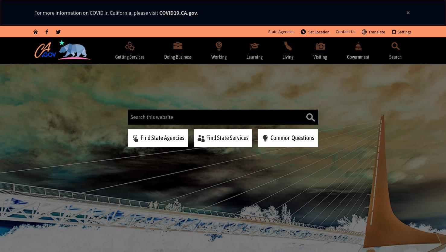446x252 pixels.
Task: Click the Find State Agencies button
Action: [158, 138]
